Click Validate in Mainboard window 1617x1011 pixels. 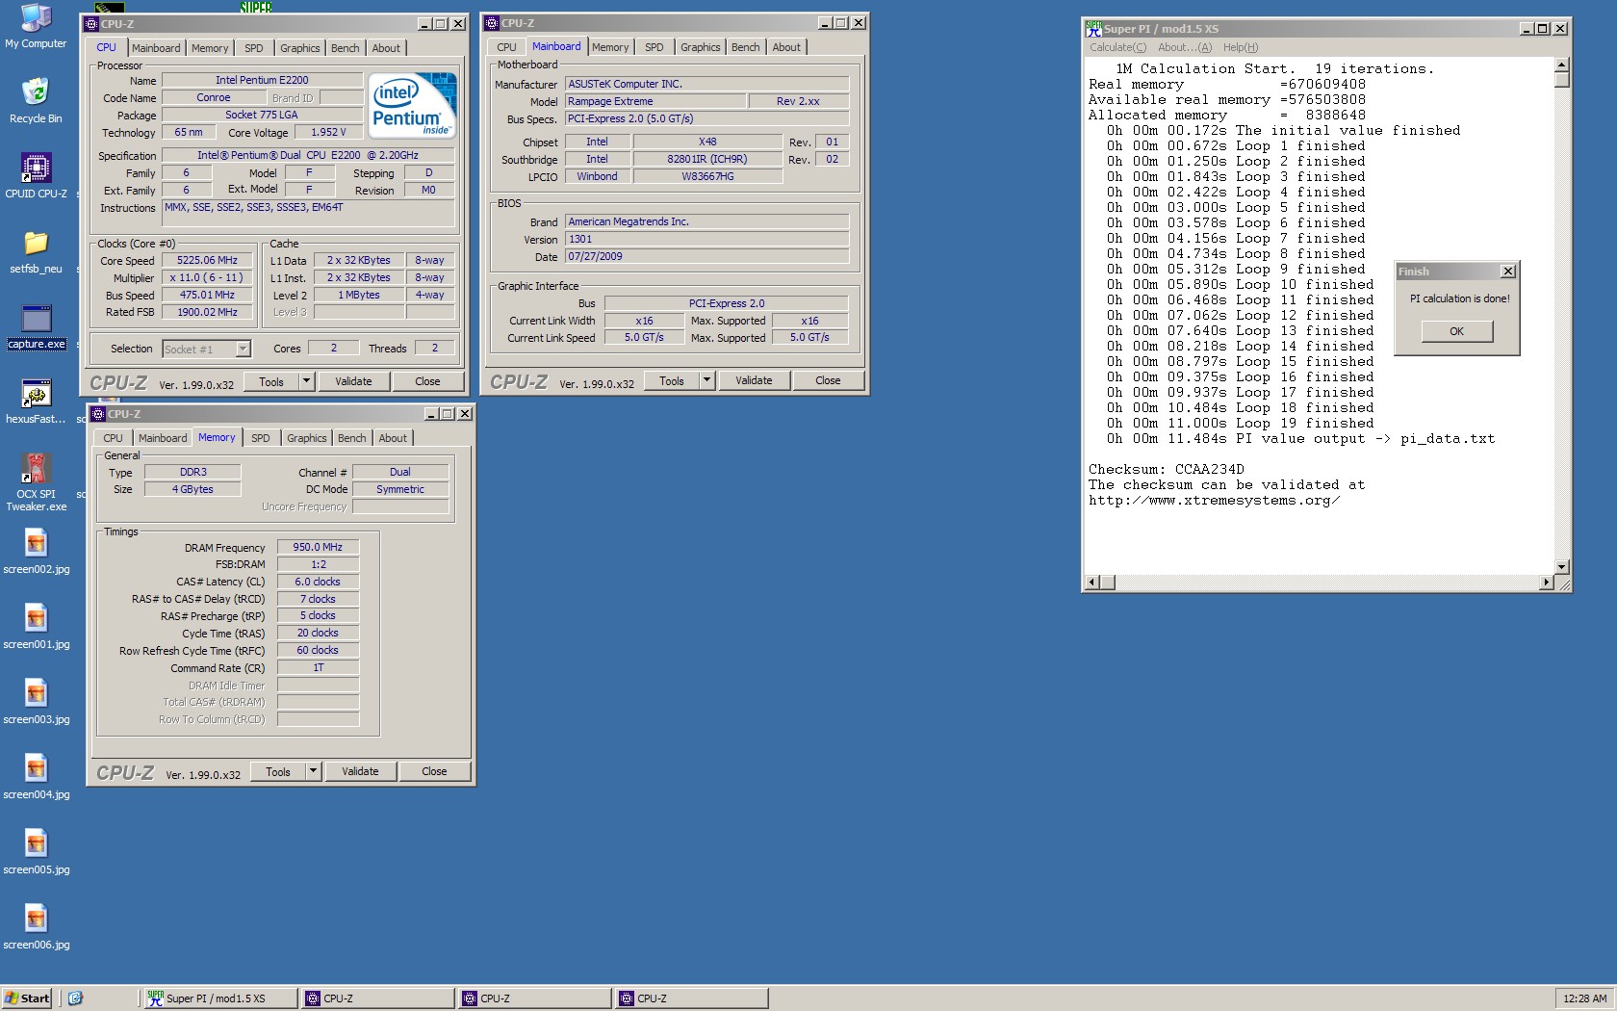754,381
